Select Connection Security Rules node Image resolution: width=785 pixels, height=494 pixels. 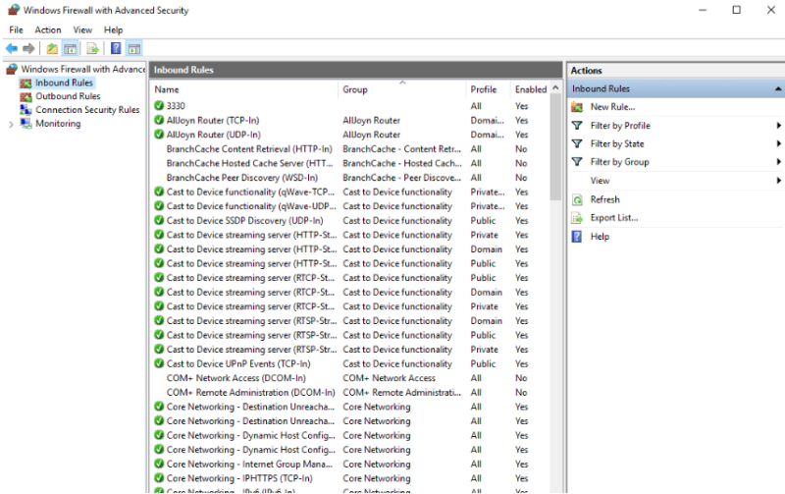[x=87, y=110]
